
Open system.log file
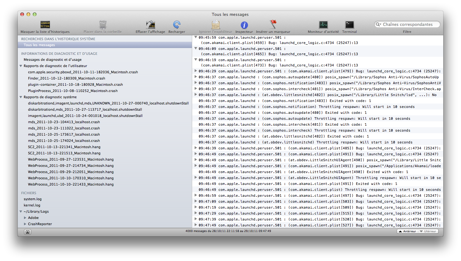click(32, 199)
